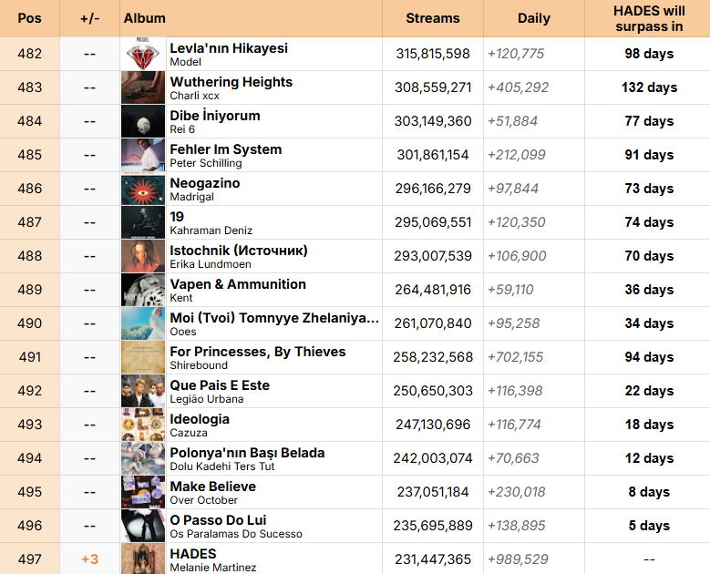The width and height of the screenshot is (710, 574).
Task: Select the Make Believe album cover
Action: pos(143,492)
